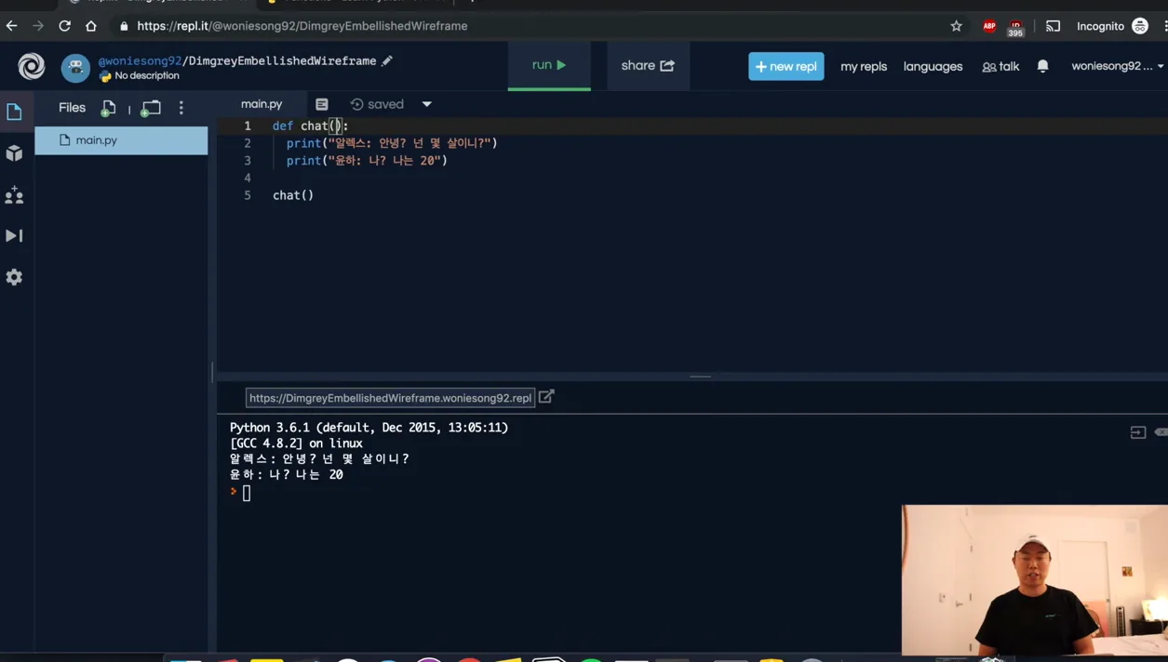Image resolution: width=1168 pixels, height=662 pixels.
Task: Go back with the browser back arrow
Action: (12, 26)
